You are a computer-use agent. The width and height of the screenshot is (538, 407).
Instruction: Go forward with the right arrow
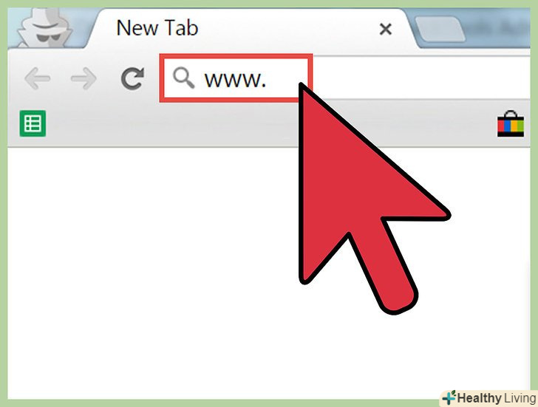[x=84, y=78]
